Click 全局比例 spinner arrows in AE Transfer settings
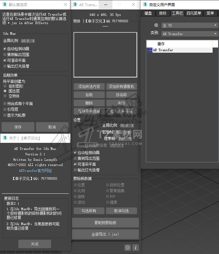Image resolution: width=219 pixels, height=254 pixels. (x=132, y=125)
